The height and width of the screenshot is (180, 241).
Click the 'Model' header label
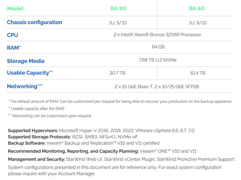(x=15, y=8)
